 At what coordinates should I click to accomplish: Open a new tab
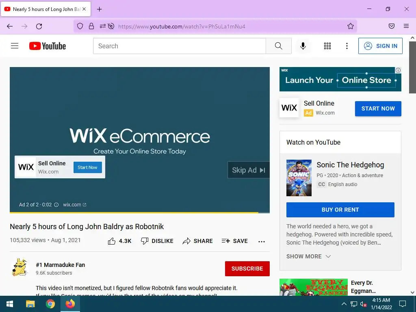99,9
